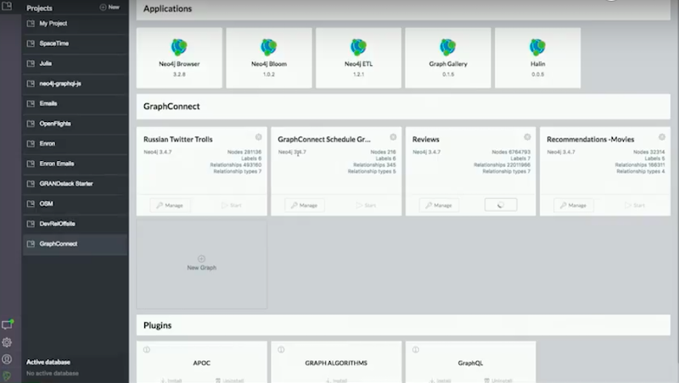This screenshot has height=383, width=679.
Task: Click the options icon on Russian Twitter Trolls card
Action: (259, 137)
